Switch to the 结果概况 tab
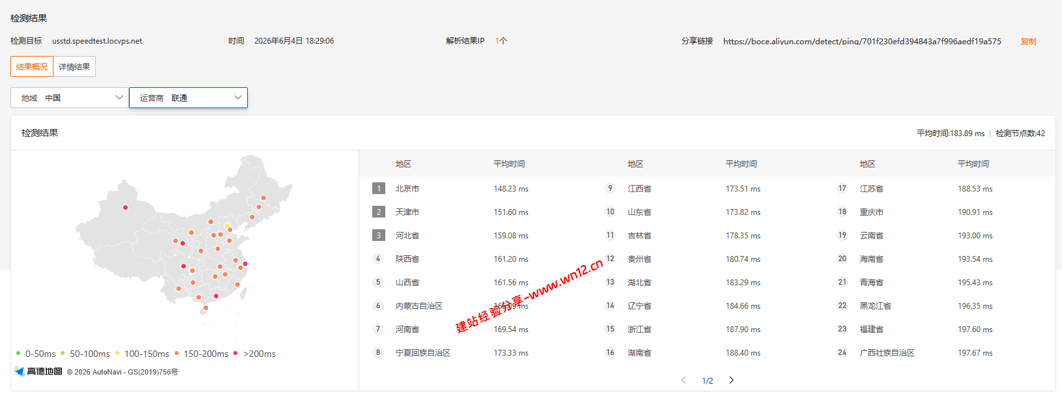This screenshot has width=1062, height=396. [32, 66]
